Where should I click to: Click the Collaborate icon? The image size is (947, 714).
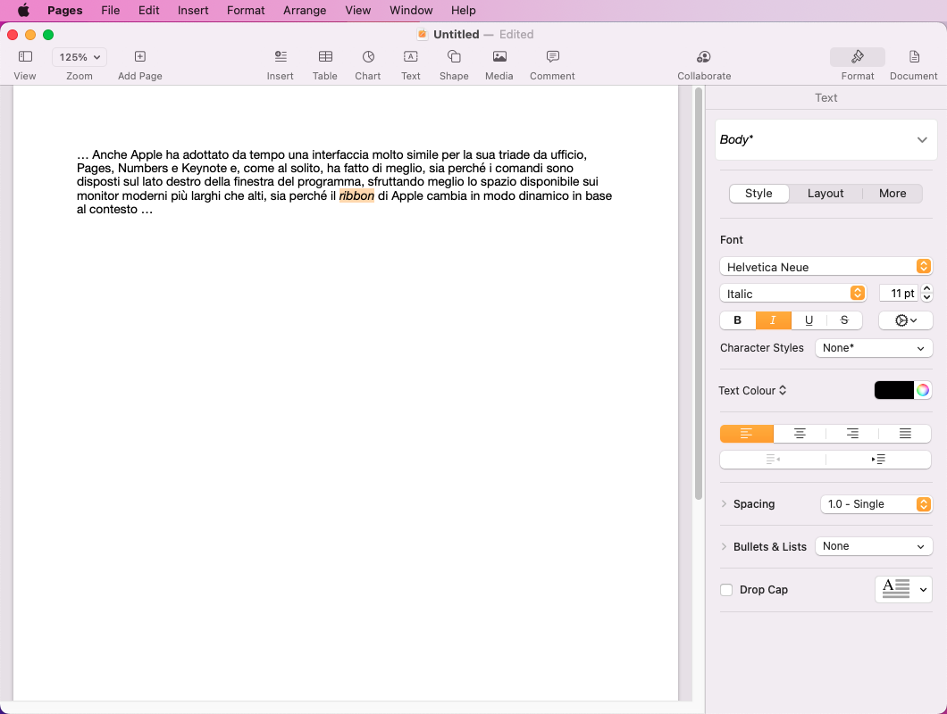click(x=704, y=57)
